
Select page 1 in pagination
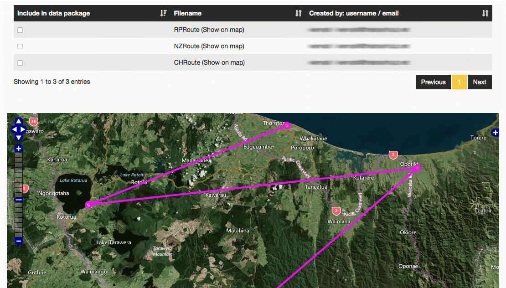[459, 82]
